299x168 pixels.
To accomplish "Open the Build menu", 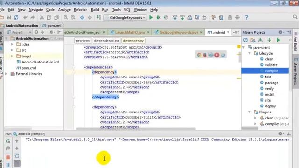I will click(x=94, y=10).
